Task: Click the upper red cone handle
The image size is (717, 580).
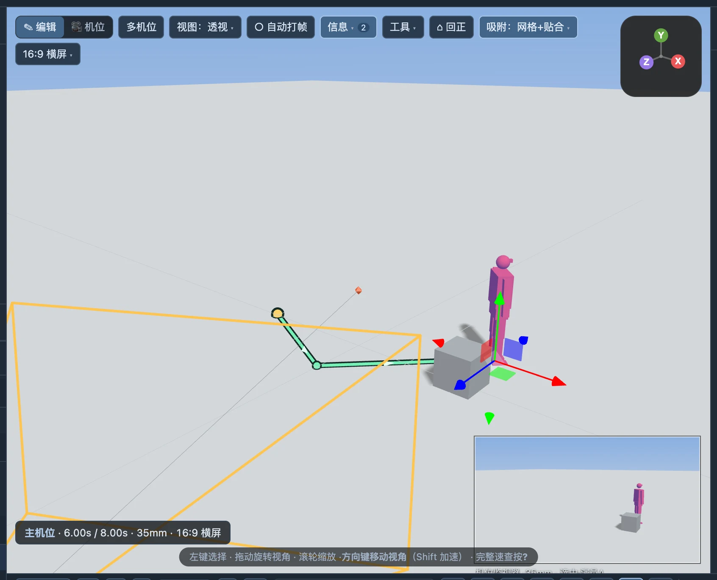Action: coord(439,342)
